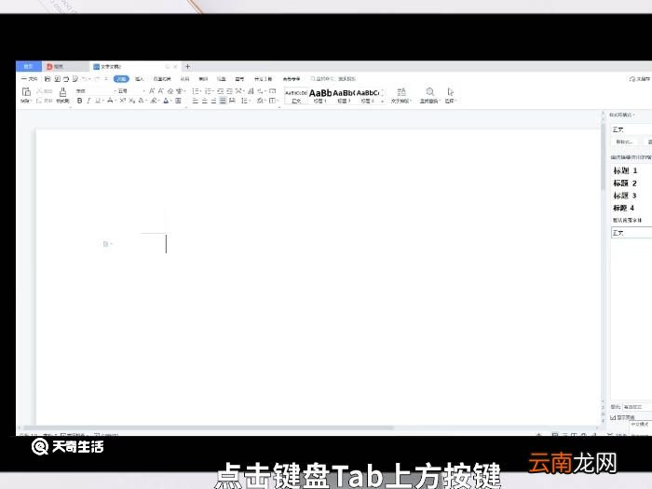This screenshot has width=652, height=489.
Task: Click the character border icon
Action: click(178, 101)
